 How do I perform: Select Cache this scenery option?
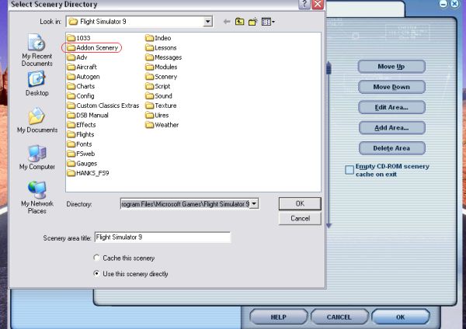click(96, 258)
